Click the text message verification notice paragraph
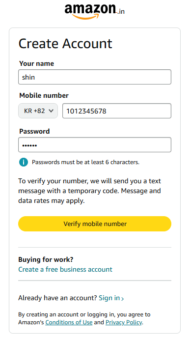 pyautogui.click(x=90, y=191)
